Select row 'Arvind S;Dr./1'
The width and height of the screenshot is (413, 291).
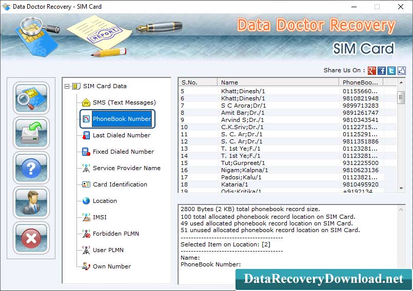click(x=287, y=120)
